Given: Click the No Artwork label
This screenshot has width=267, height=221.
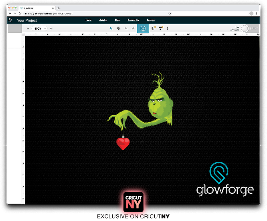Looking at the screenshot, I should coord(235,28).
